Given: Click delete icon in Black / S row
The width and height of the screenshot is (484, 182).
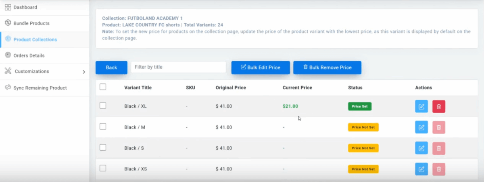Looking at the screenshot, I should [439, 148].
